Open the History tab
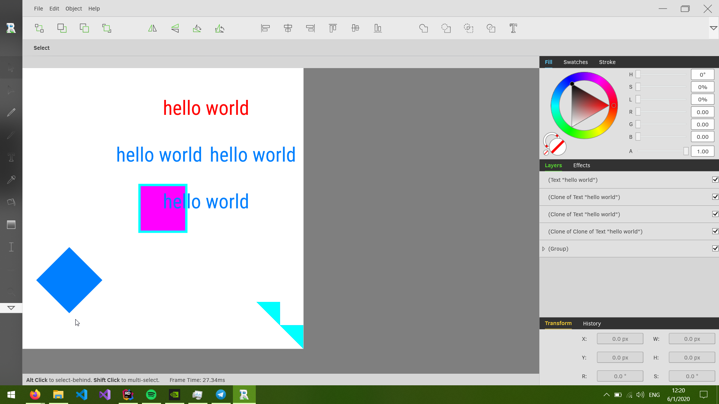719x404 pixels. (592, 324)
